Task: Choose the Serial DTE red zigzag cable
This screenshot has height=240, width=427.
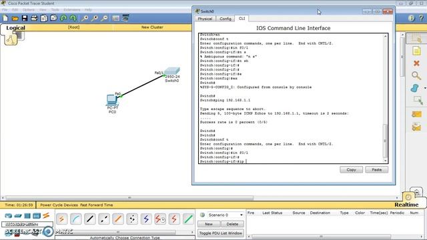Action: tap(174, 219)
